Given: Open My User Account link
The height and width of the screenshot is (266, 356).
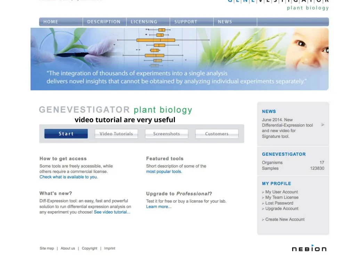Looking at the screenshot, I should coord(282,192).
